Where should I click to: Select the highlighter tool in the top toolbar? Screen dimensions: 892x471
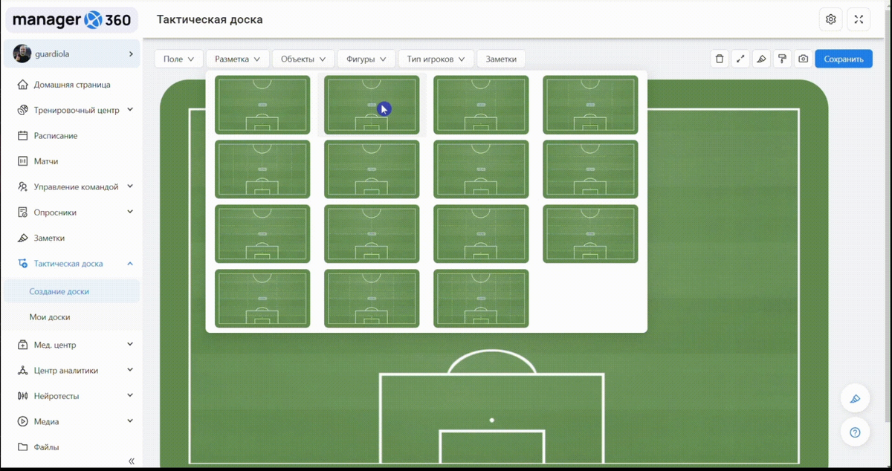point(761,59)
